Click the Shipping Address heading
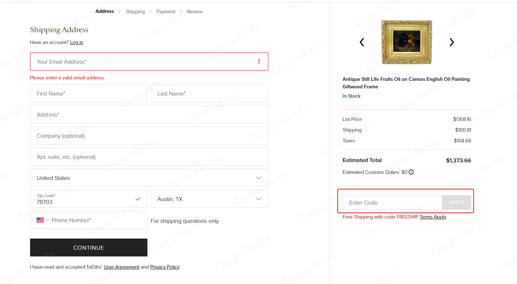Image resolution: width=517 pixels, height=284 pixels. coord(59,30)
